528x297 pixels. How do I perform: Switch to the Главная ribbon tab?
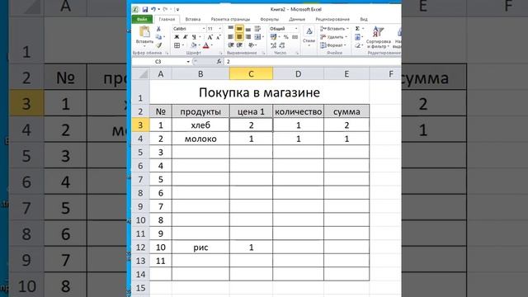[x=167, y=19]
